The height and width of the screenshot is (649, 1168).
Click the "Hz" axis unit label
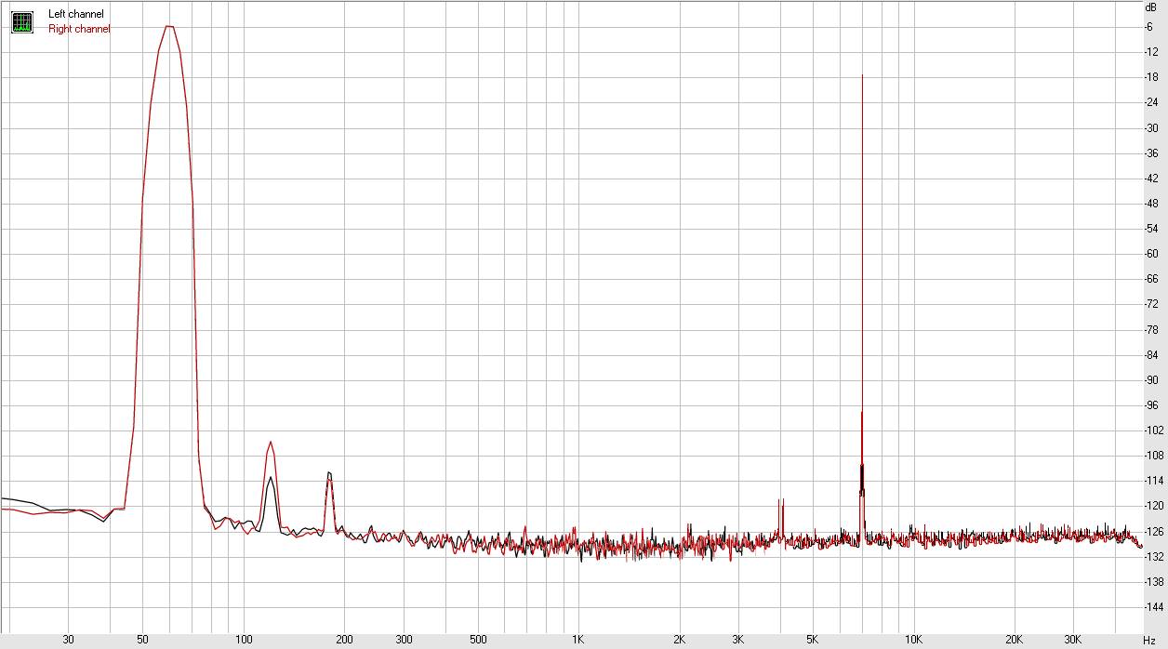pyautogui.click(x=1149, y=640)
